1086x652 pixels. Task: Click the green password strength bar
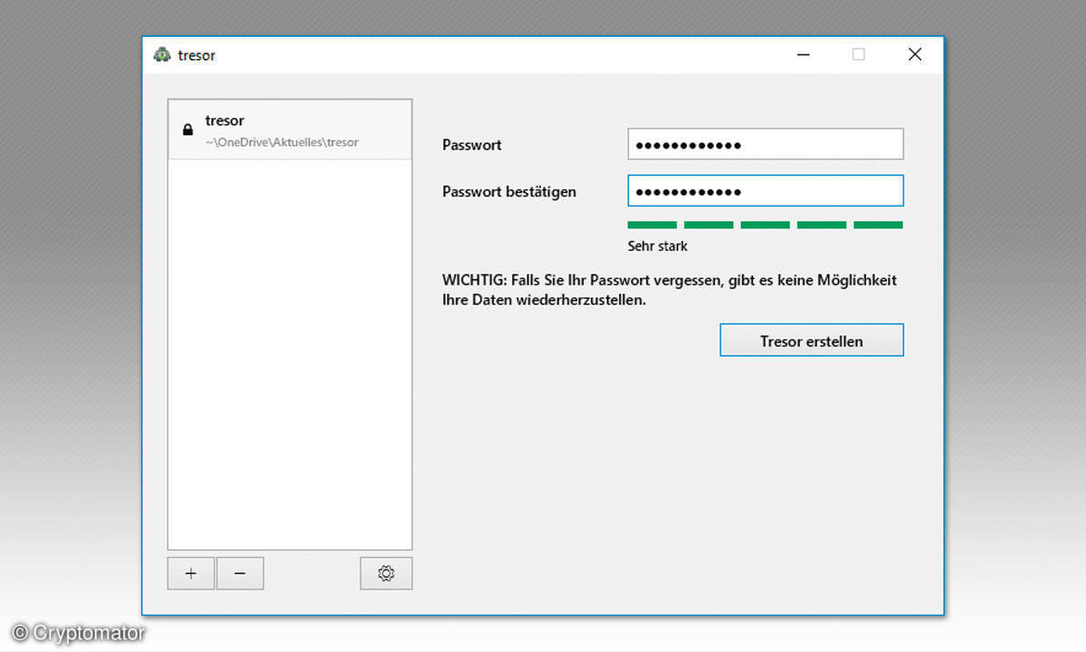[766, 225]
